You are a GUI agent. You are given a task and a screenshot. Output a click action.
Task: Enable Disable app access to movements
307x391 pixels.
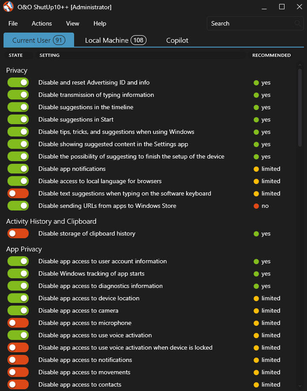18,373
